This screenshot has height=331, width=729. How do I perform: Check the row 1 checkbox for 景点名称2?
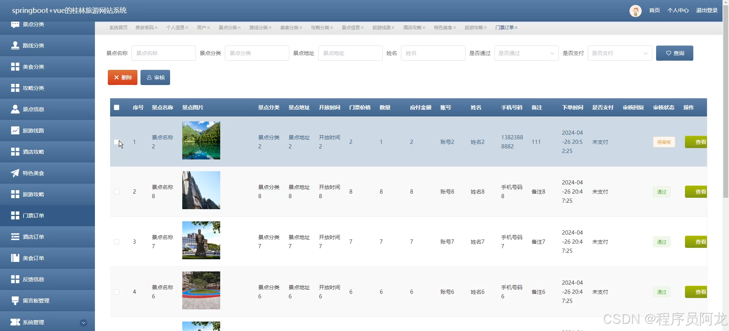117,142
